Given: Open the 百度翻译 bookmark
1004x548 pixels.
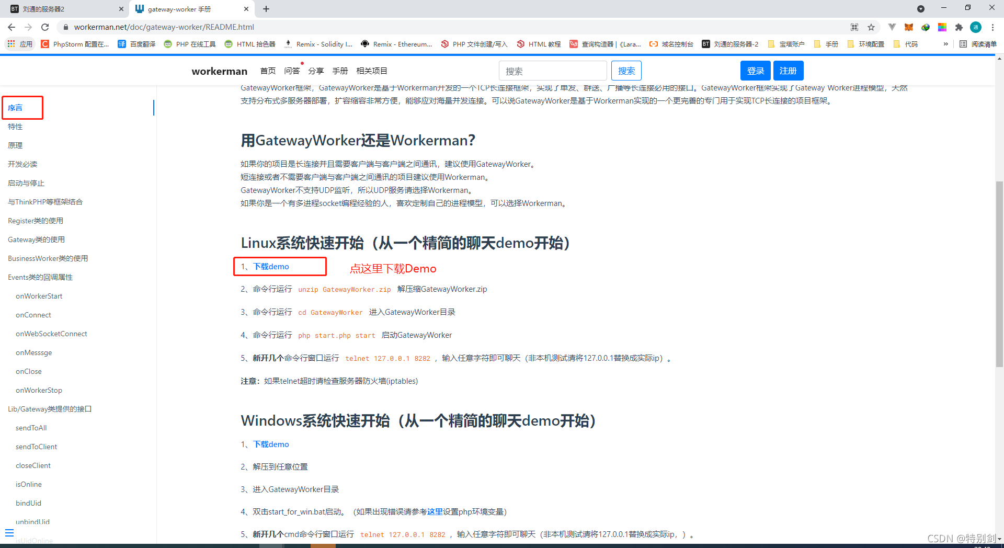Looking at the screenshot, I should pos(136,44).
